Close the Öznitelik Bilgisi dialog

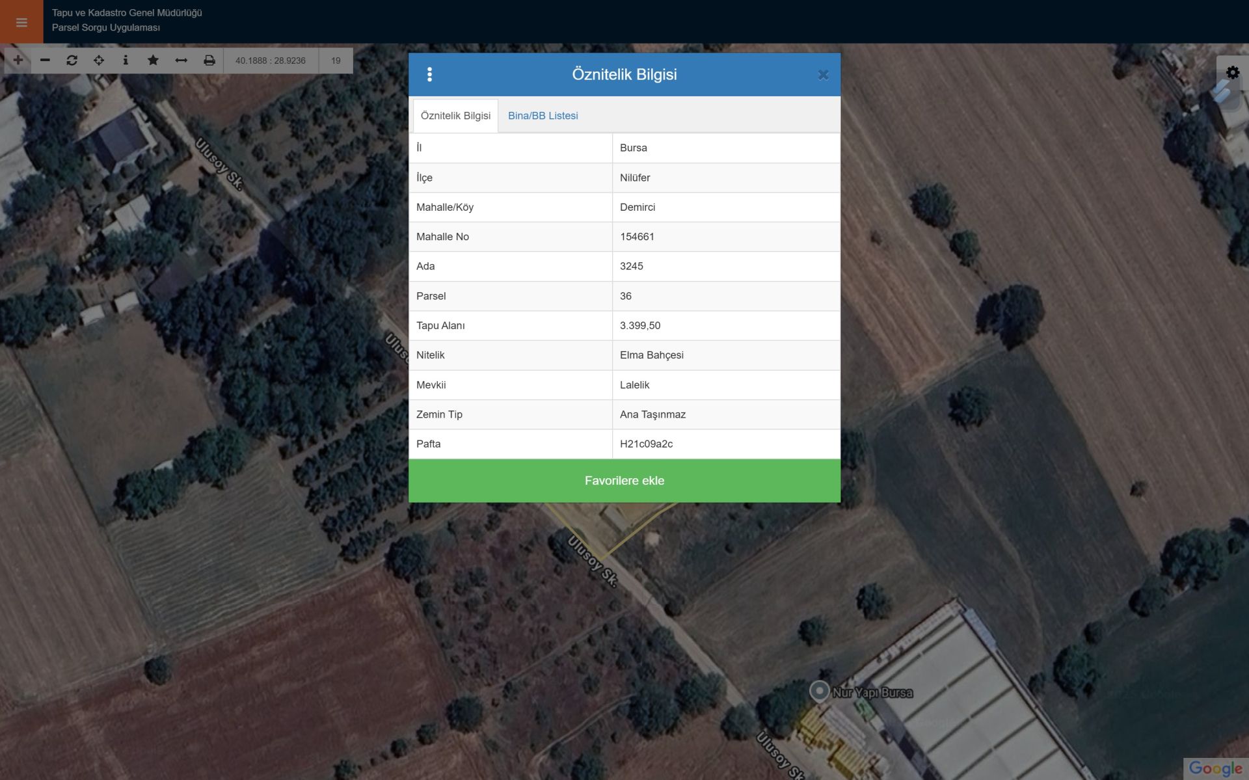point(823,75)
